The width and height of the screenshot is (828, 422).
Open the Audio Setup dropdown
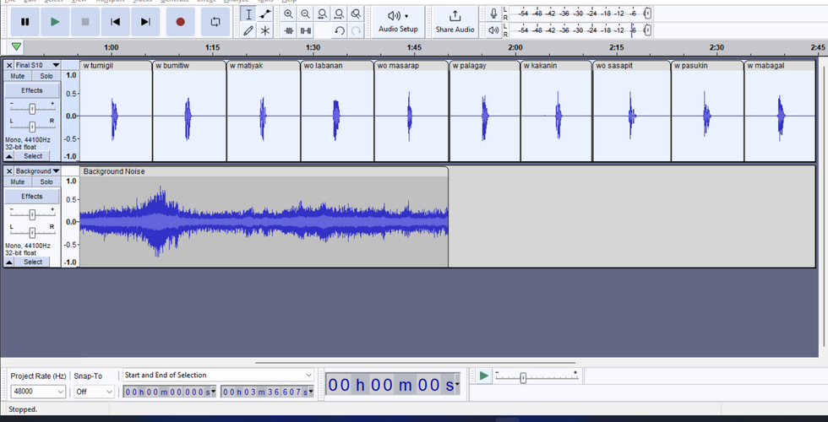point(398,22)
